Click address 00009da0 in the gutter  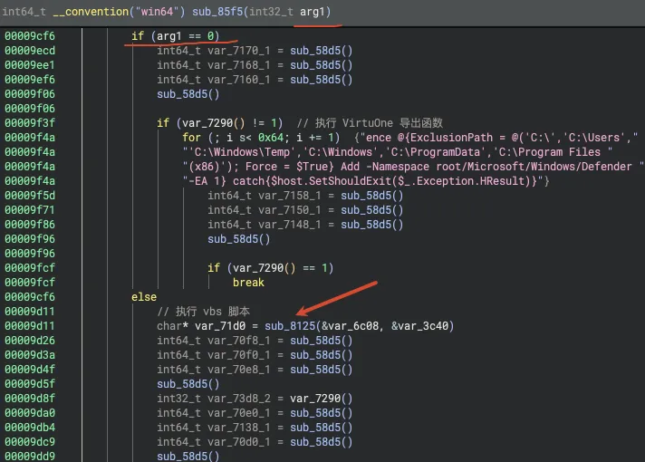point(30,413)
